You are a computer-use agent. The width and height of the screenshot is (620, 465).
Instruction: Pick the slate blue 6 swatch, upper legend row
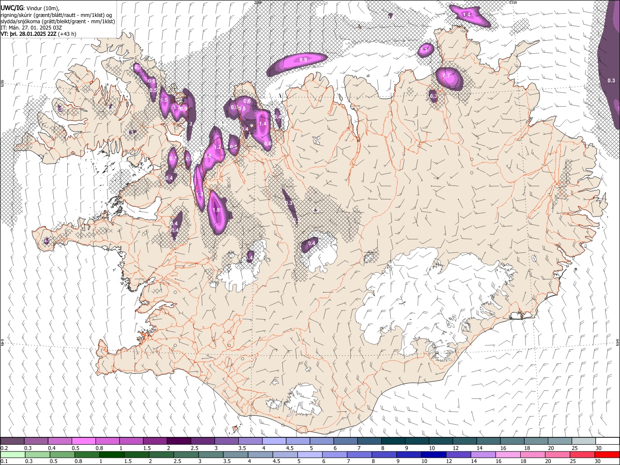pyautogui.click(x=345, y=441)
